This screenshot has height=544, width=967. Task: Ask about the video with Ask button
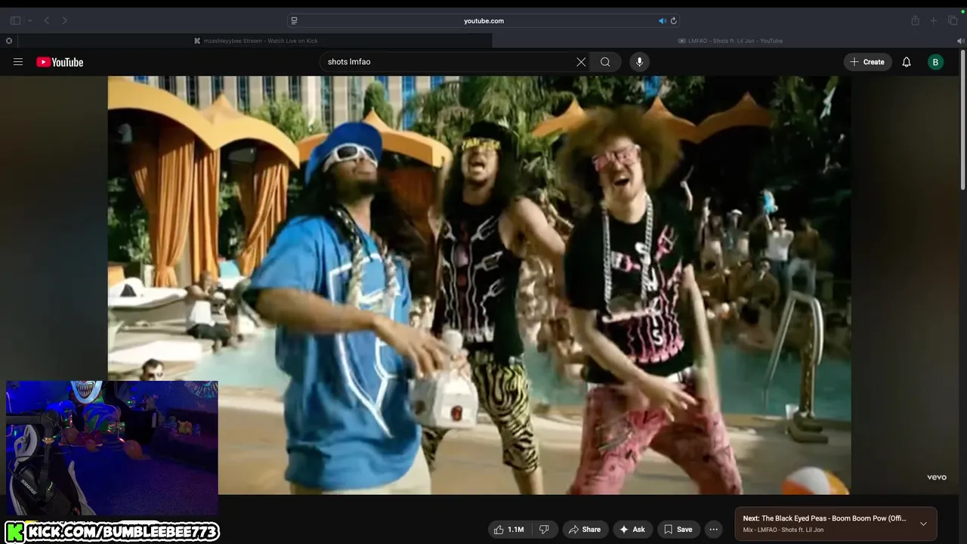632,530
